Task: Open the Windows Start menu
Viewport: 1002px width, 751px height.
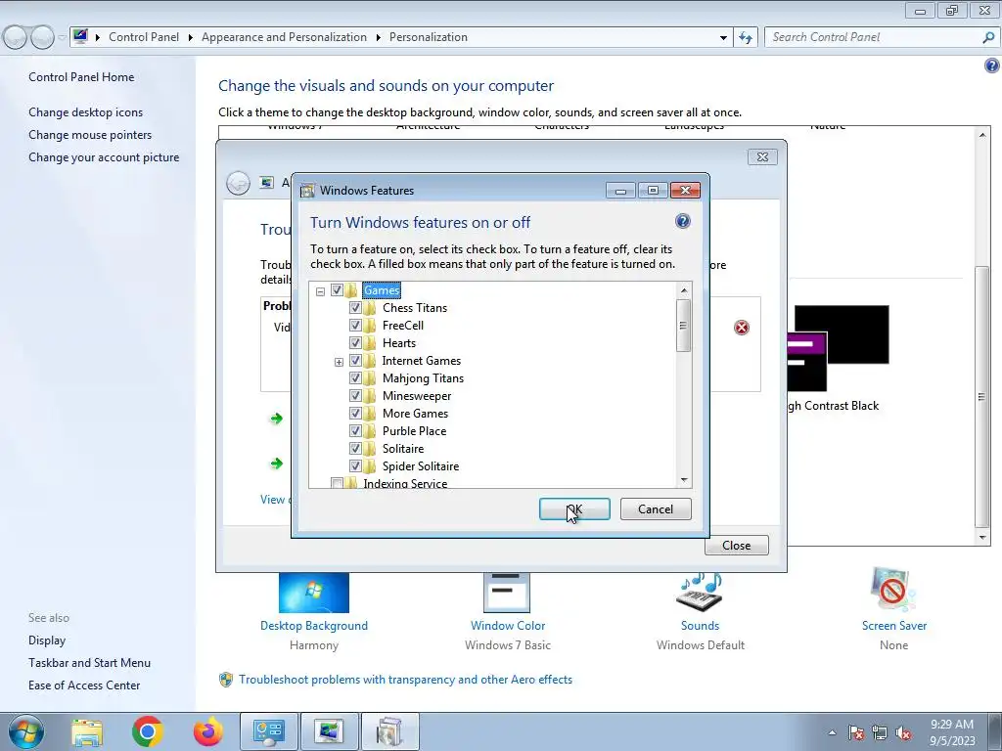Action: point(24,731)
